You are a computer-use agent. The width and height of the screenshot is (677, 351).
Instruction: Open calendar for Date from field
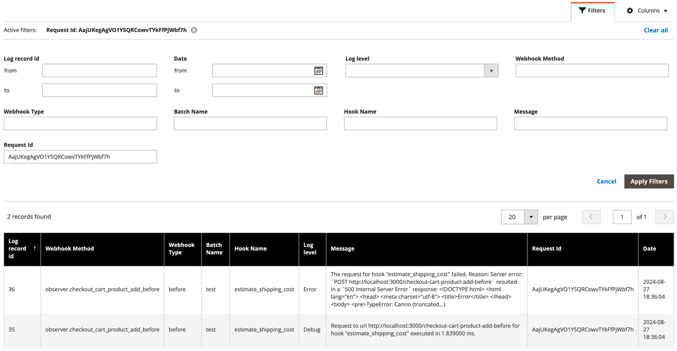[x=318, y=70]
